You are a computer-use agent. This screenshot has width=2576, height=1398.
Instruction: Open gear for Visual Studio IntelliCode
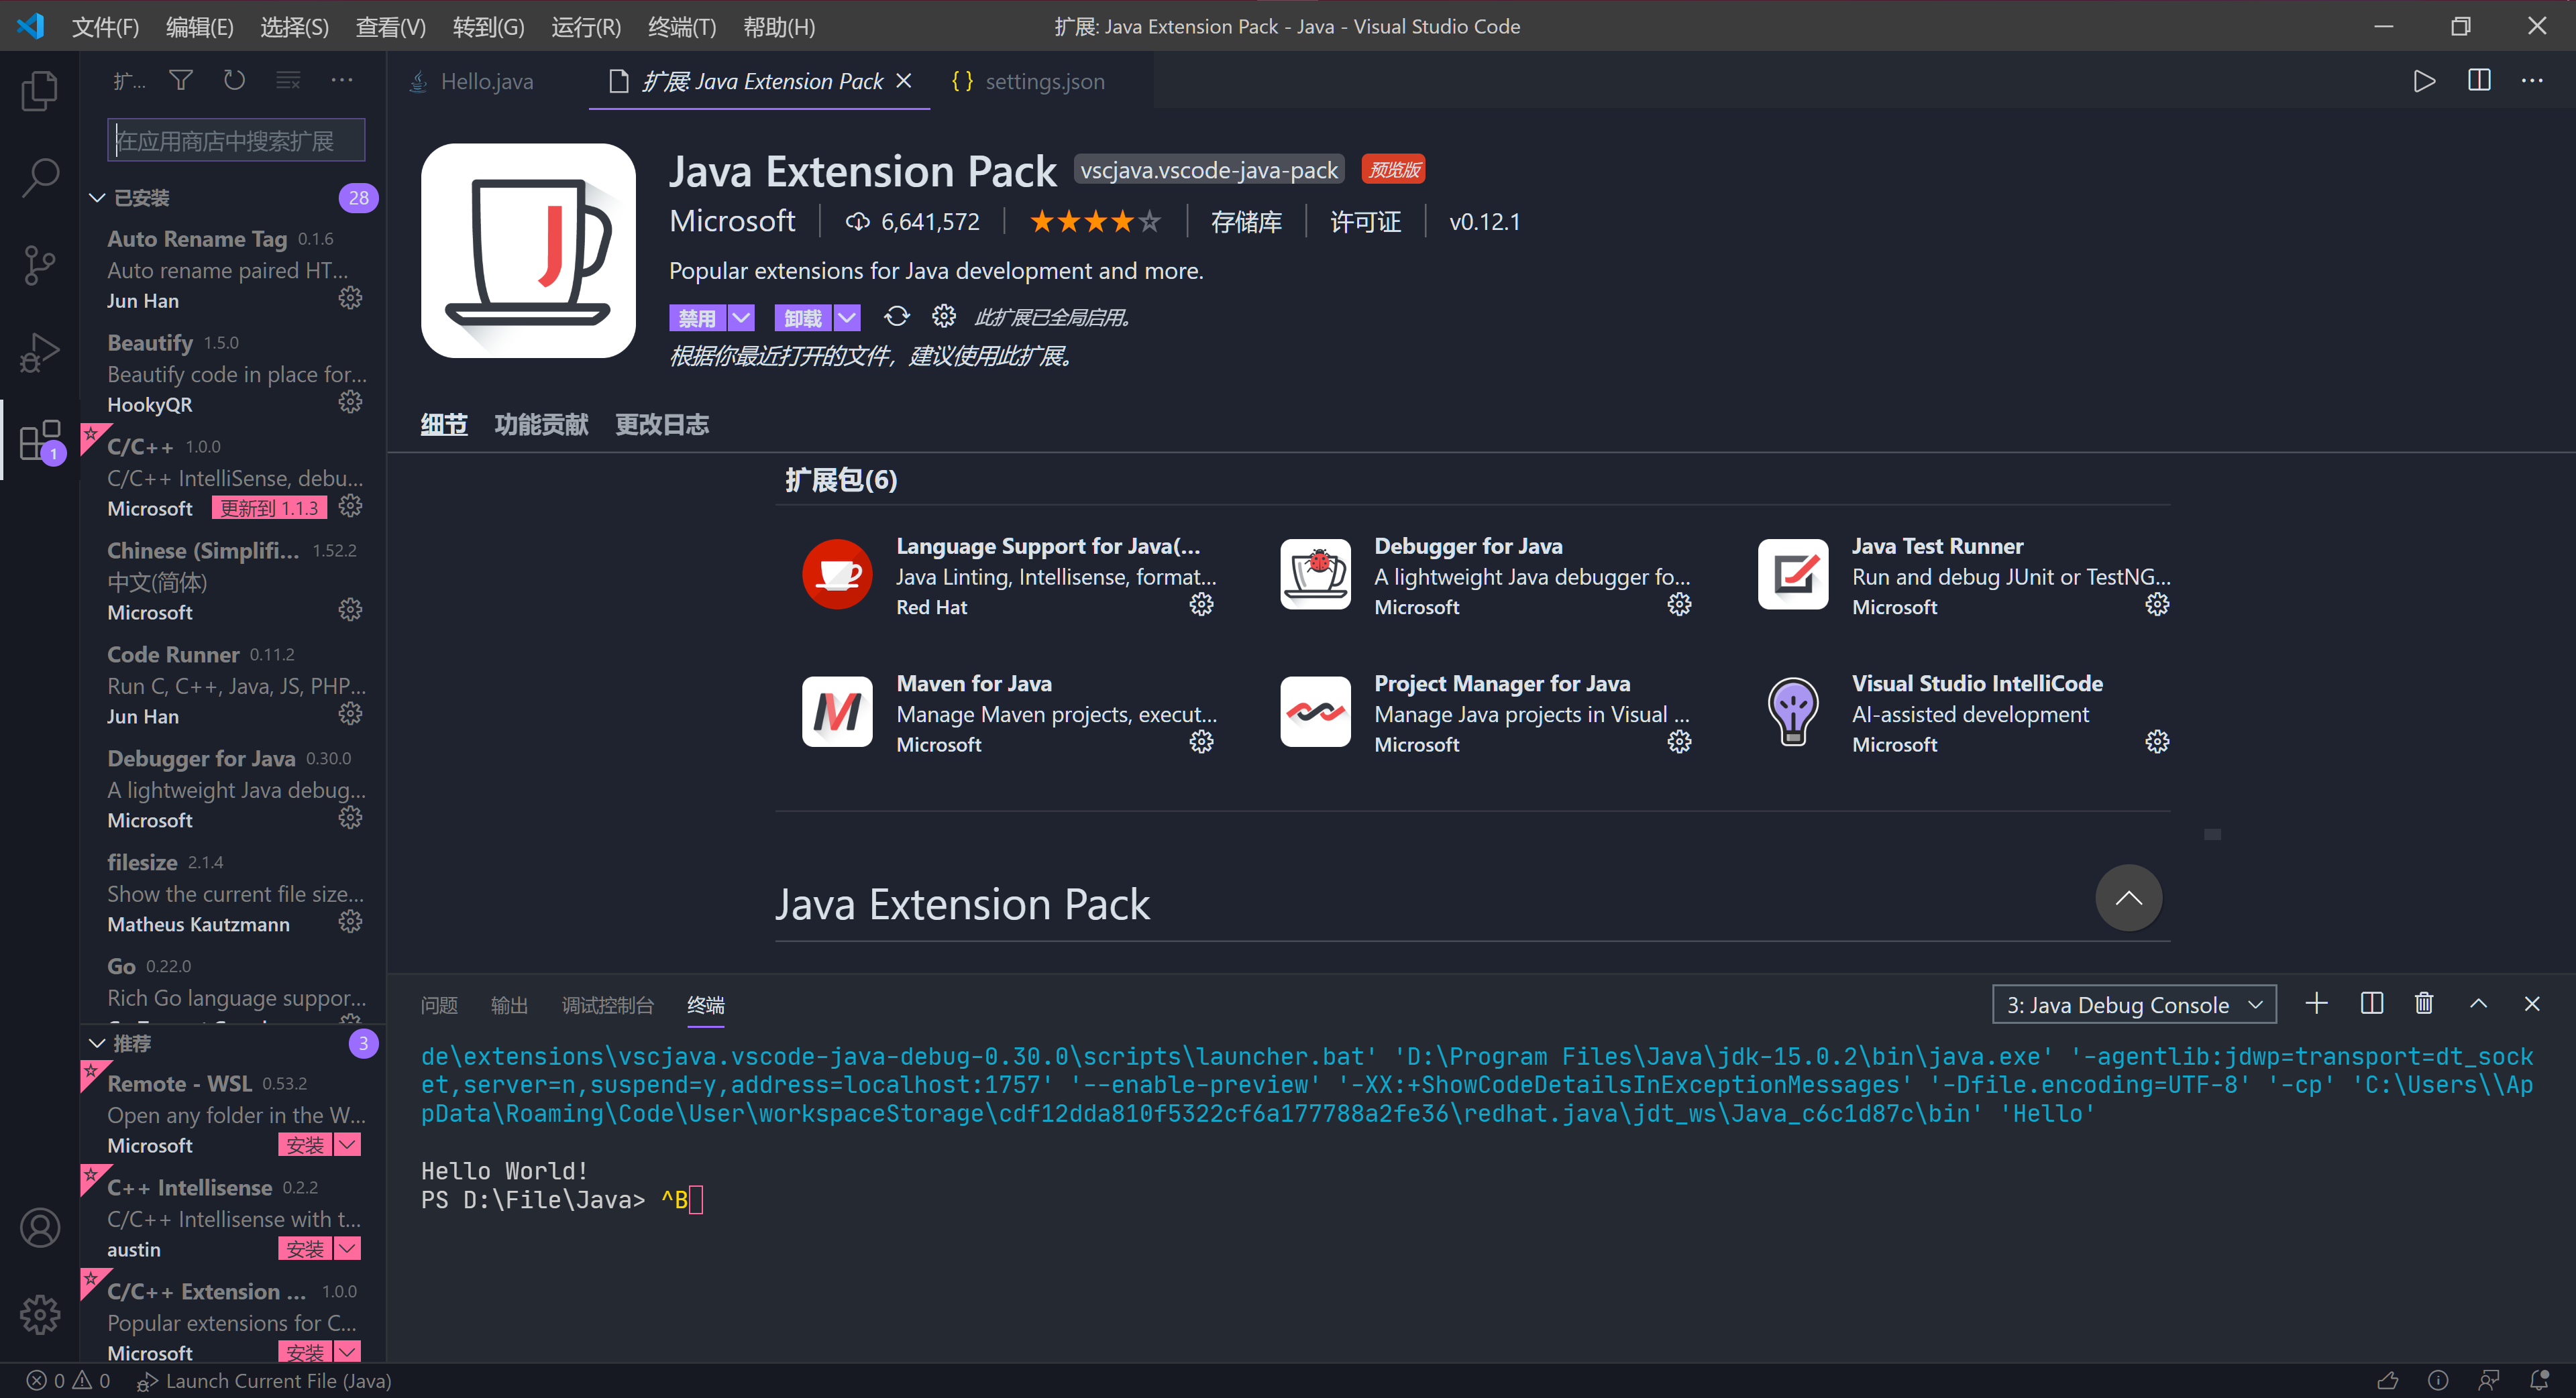click(2157, 742)
